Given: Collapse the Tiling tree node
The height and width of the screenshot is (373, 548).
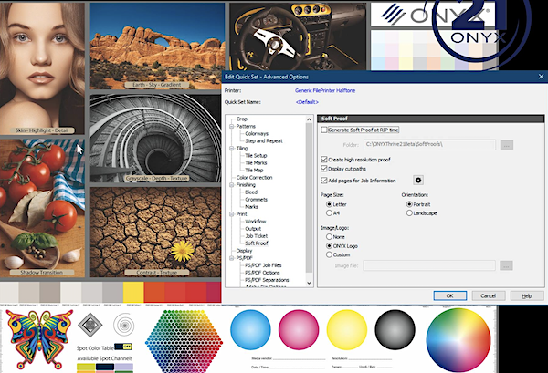Looking at the screenshot, I should [231, 149].
